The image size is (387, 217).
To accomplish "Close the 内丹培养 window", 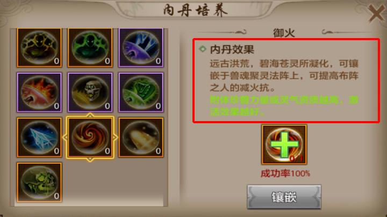I will click(x=376, y=13).
